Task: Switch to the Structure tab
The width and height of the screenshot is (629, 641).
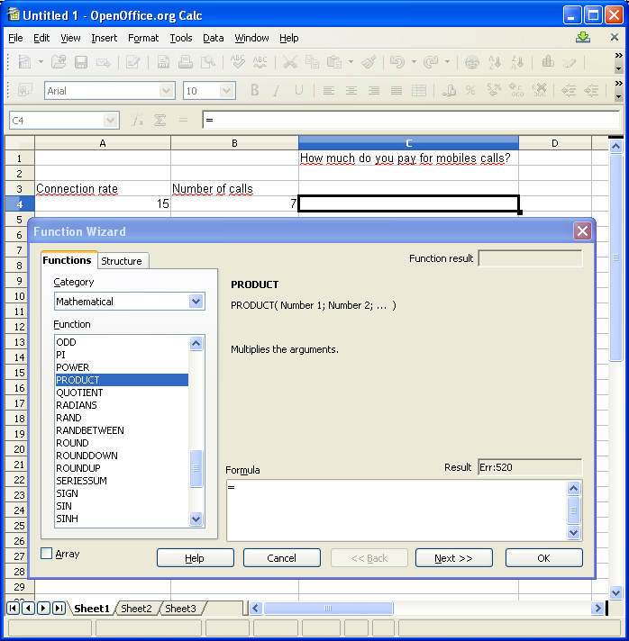Action: 122,261
